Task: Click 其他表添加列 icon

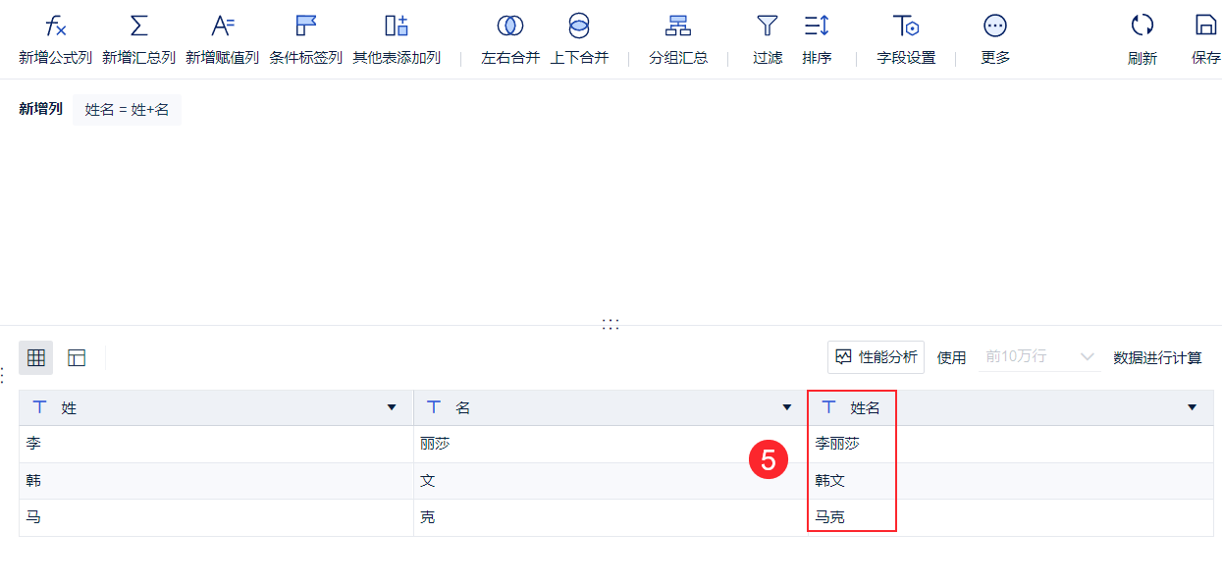Action: [x=396, y=27]
